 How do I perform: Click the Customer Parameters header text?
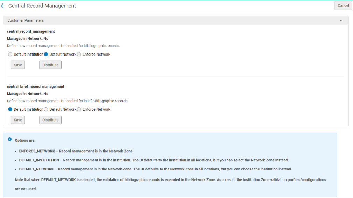pos(26,20)
